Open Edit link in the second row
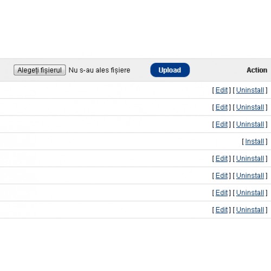The image size is (271, 271). [222, 107]
